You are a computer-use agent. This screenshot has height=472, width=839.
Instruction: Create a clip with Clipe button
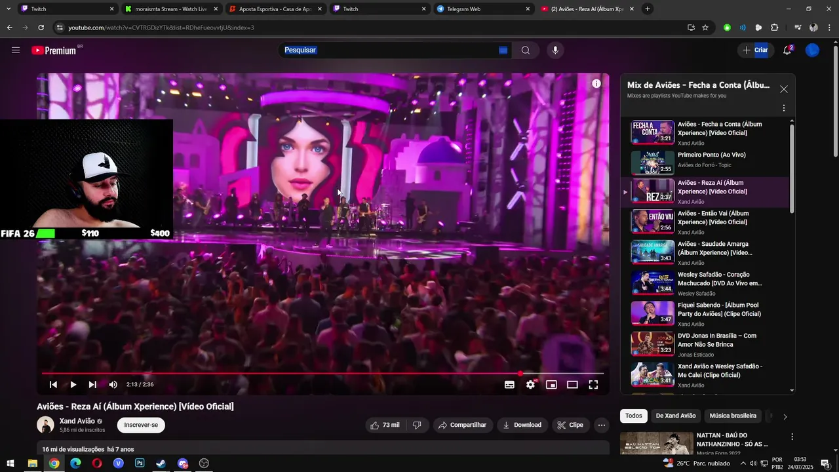click(570, 425)
